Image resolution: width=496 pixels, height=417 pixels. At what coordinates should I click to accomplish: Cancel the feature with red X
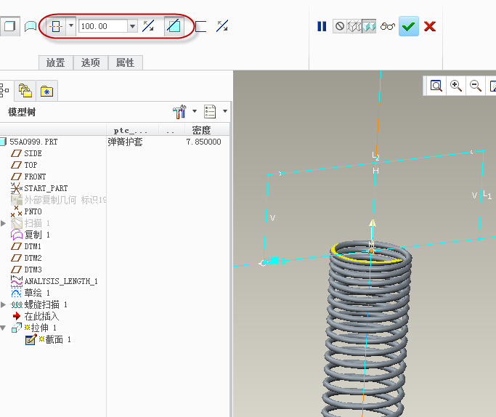(430, 26)
